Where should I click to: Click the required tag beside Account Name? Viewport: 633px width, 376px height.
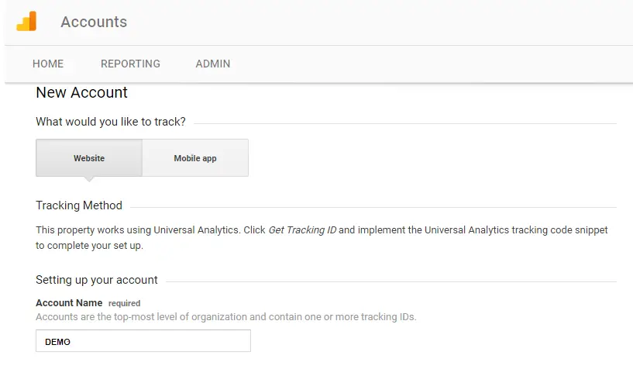124,303
